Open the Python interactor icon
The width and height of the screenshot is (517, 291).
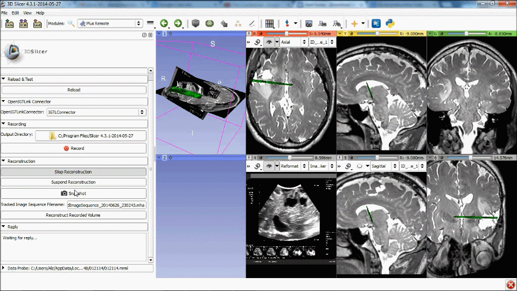point(390,24)
